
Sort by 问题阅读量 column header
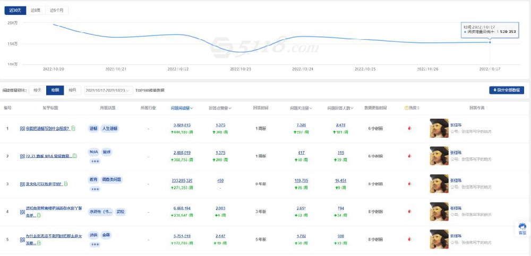pyautogui.click(x=181, y=108)
